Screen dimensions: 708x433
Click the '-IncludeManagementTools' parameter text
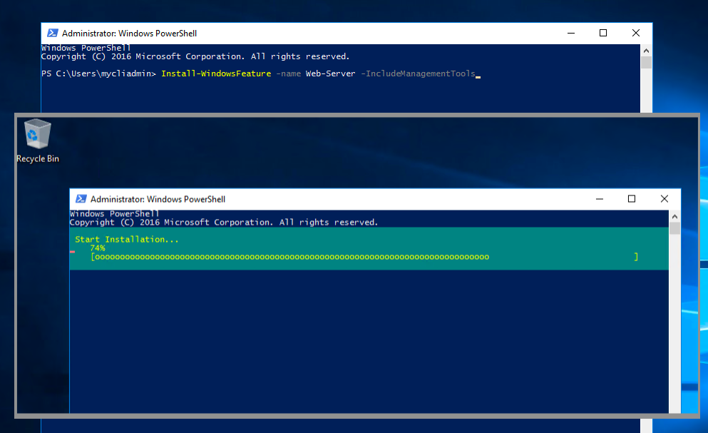pyautogui.click(x=418, y=73)
